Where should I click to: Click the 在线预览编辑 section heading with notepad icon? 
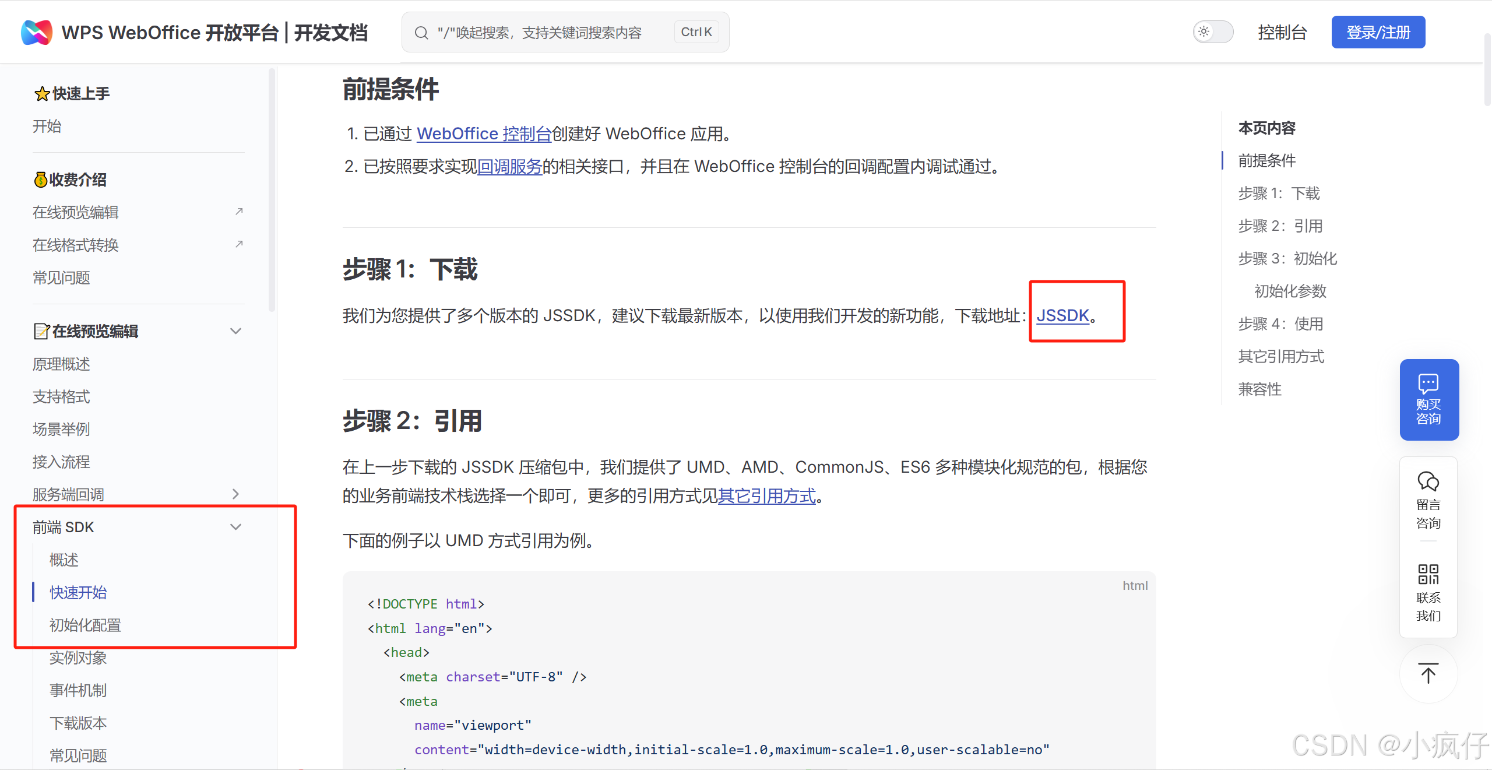coord(86,331)
